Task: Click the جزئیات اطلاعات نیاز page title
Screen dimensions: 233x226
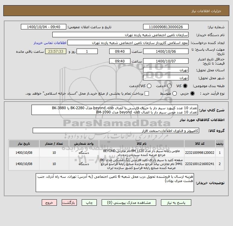Action: click(x=206, y=11)
